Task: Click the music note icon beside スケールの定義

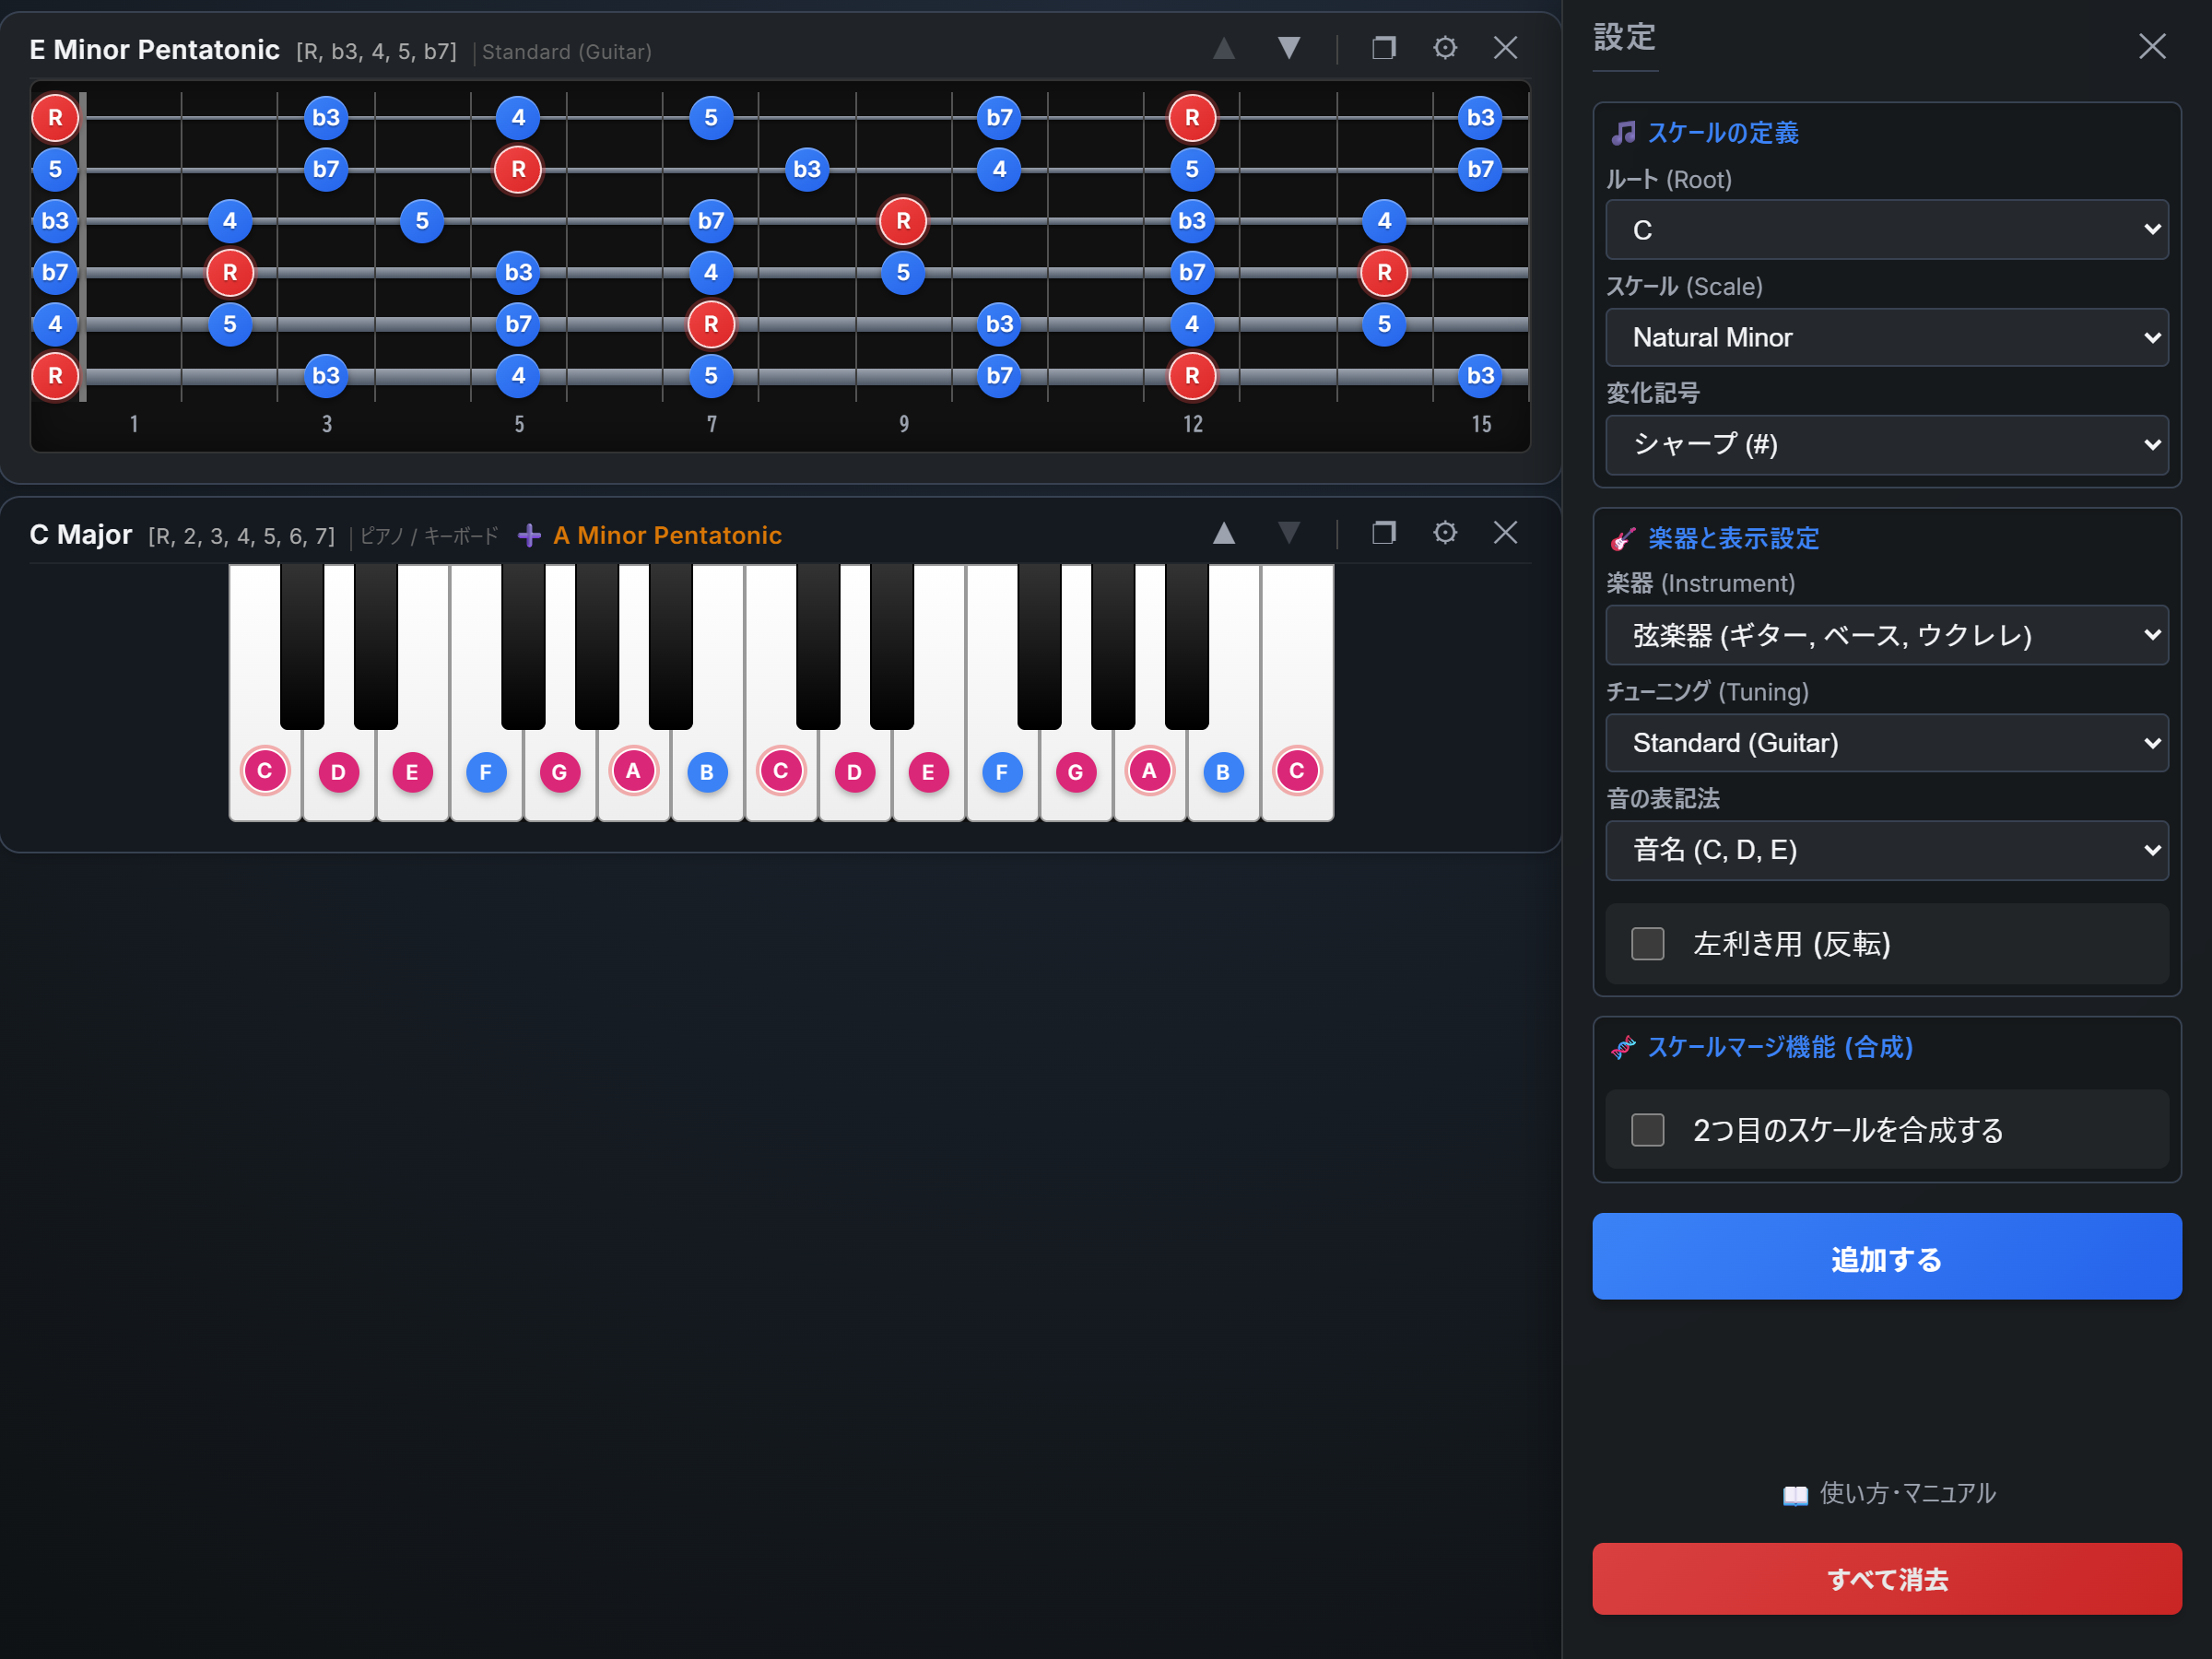Action: coord(1625,132)
